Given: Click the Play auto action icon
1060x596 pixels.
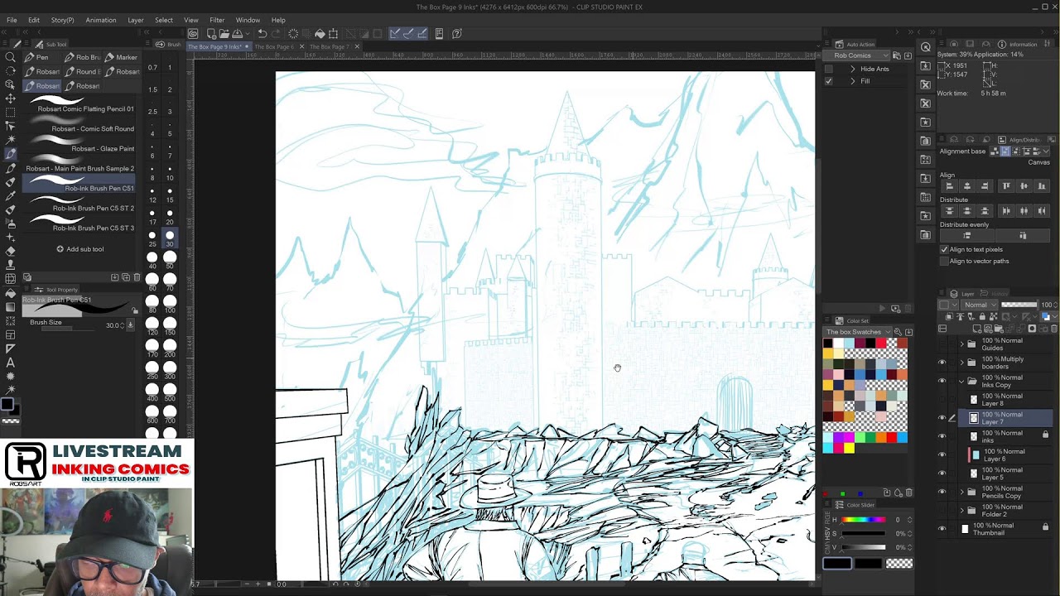Looking at the screenshot, I should [882, 309].
